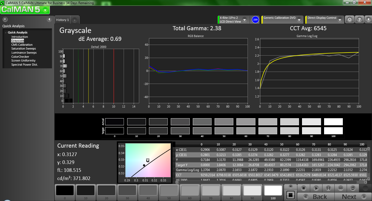Click the round indicator above Quick Analysis
The height and width of the screenshot is (201, 372).
point(5,19)
